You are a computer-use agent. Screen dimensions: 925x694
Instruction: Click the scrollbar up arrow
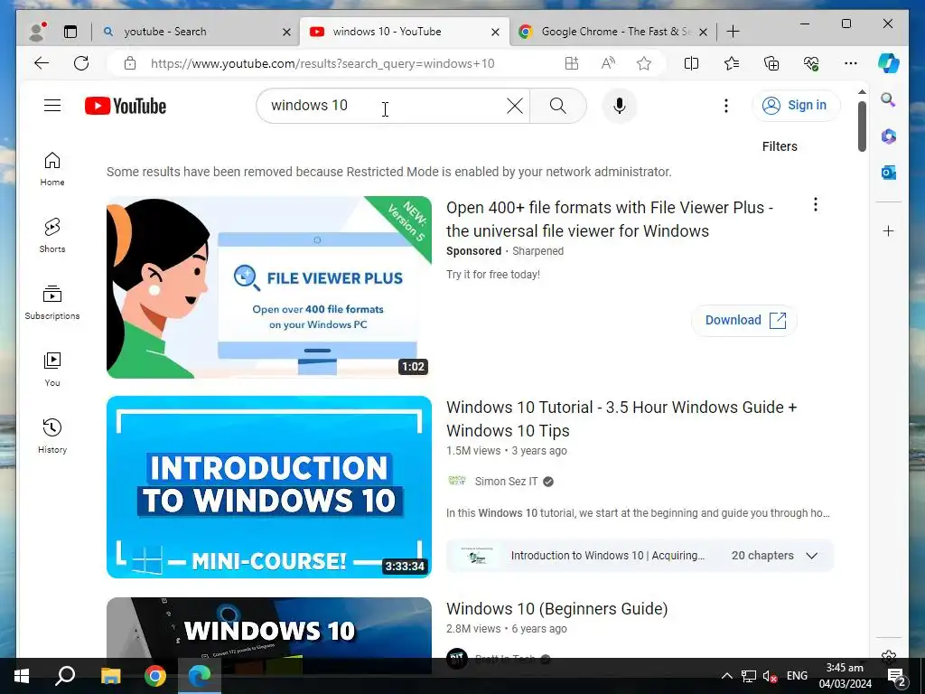(x=862, y=92)
